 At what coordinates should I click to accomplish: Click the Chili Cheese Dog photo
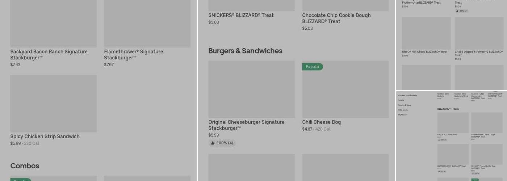point(345,89)
